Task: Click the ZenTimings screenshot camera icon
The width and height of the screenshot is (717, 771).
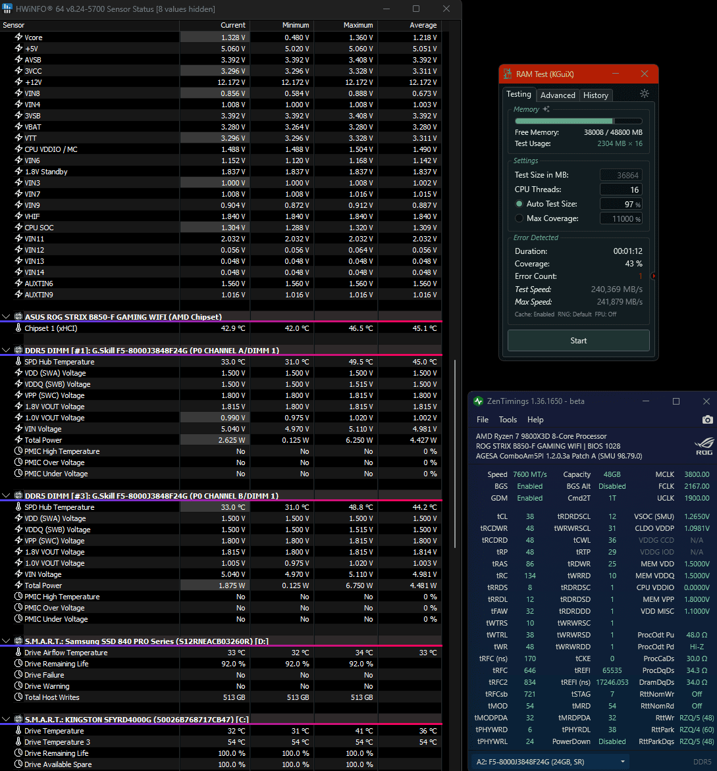Action: [x=707, y=420]
